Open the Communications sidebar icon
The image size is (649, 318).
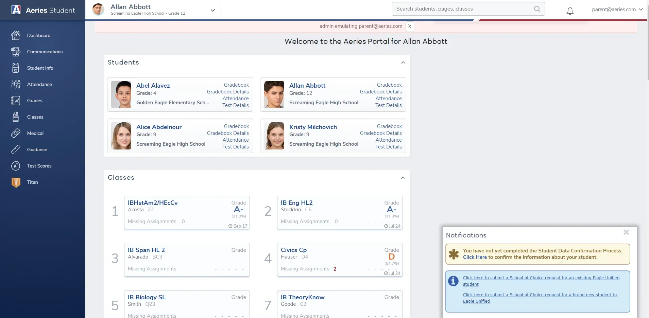16,52
